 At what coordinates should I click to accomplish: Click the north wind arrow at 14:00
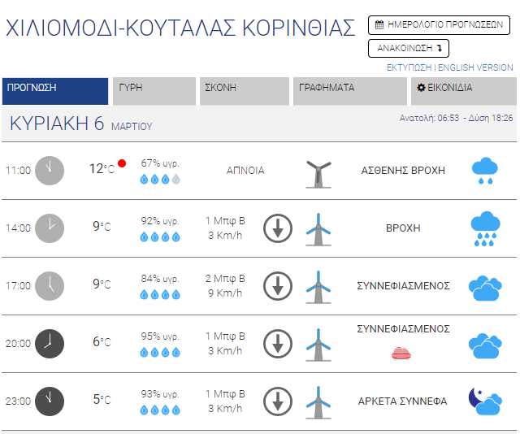(278, 228)
